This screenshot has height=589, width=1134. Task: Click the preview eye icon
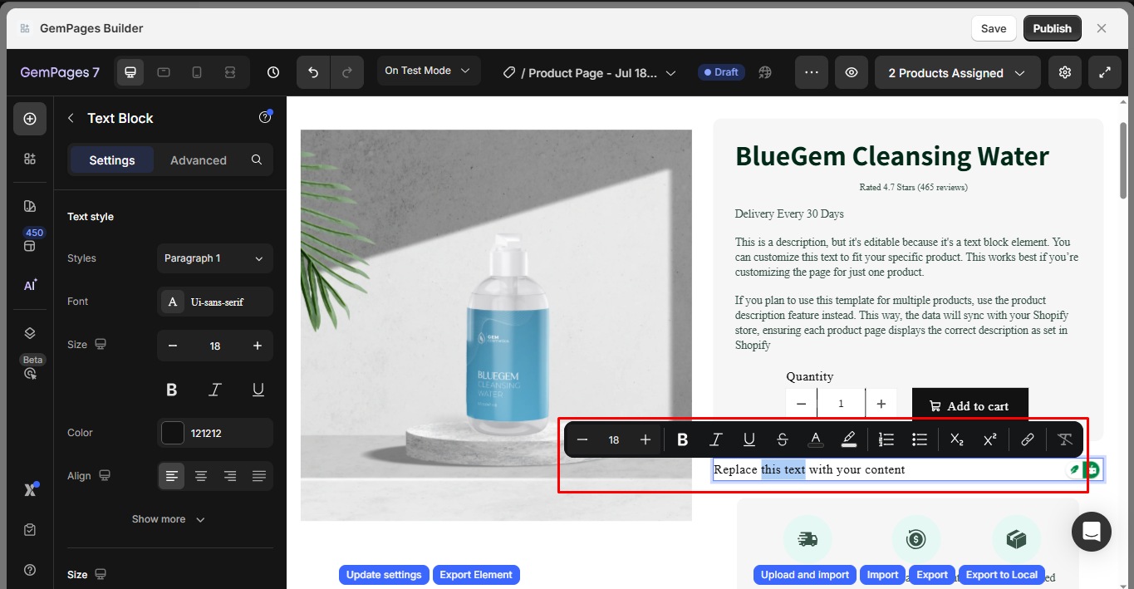pyautogui.click(x=852, y=72)
